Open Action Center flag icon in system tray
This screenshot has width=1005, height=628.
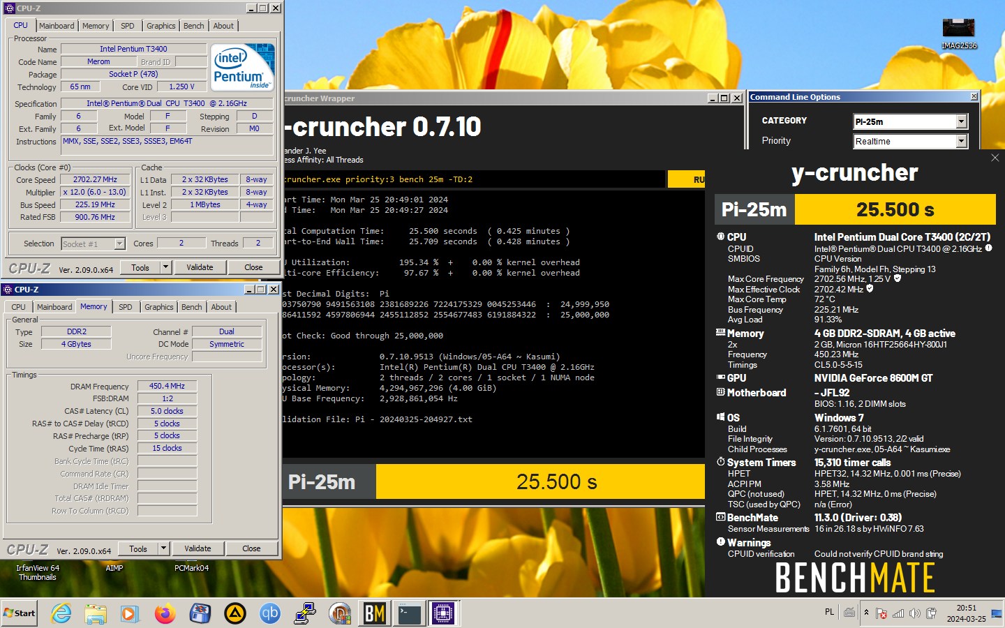pyautogui.click(x=881, y=613)
